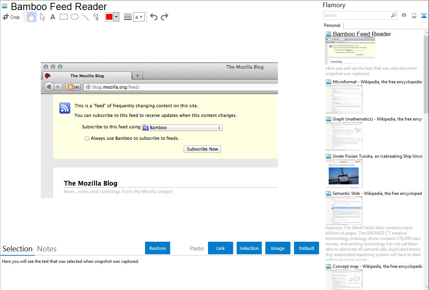Click Concept map - Wikipedia list title

coord(377,266)
